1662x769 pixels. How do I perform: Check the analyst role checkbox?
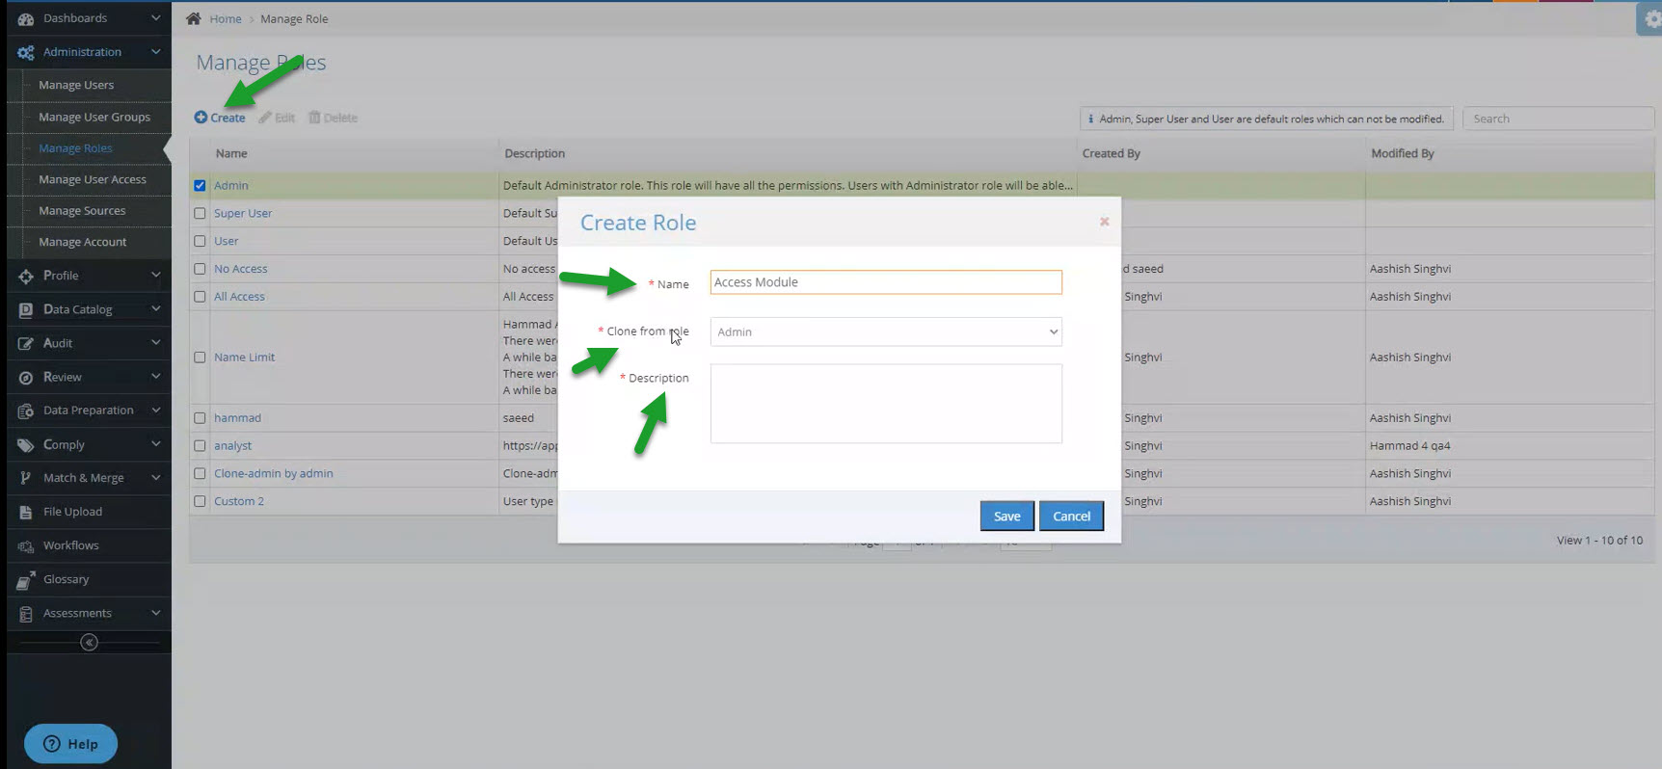[x=200, y=446]
